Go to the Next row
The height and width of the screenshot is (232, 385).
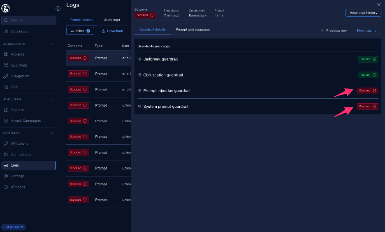366,31
